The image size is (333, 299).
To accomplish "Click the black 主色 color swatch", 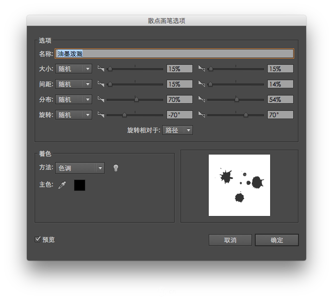I will 80,185.
